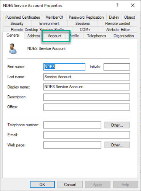Switch to the Member Of tab
This screenshot has height=191, width=141.
coord(54,17)
